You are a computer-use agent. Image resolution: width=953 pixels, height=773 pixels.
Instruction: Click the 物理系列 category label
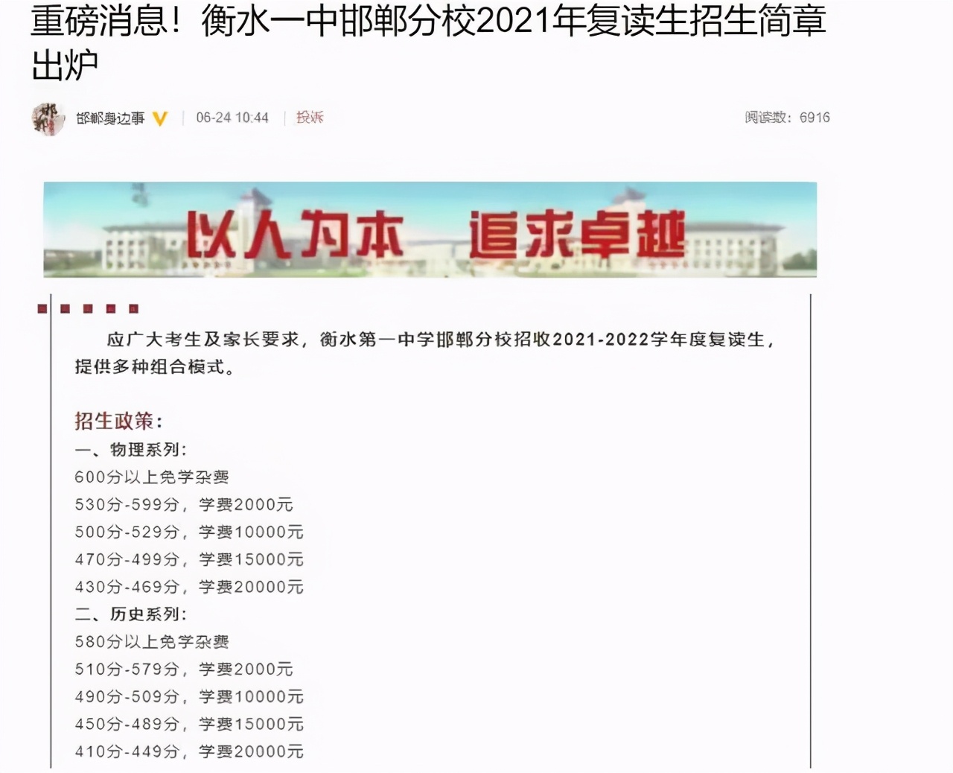pyautogui.click(x=131, y=450)
